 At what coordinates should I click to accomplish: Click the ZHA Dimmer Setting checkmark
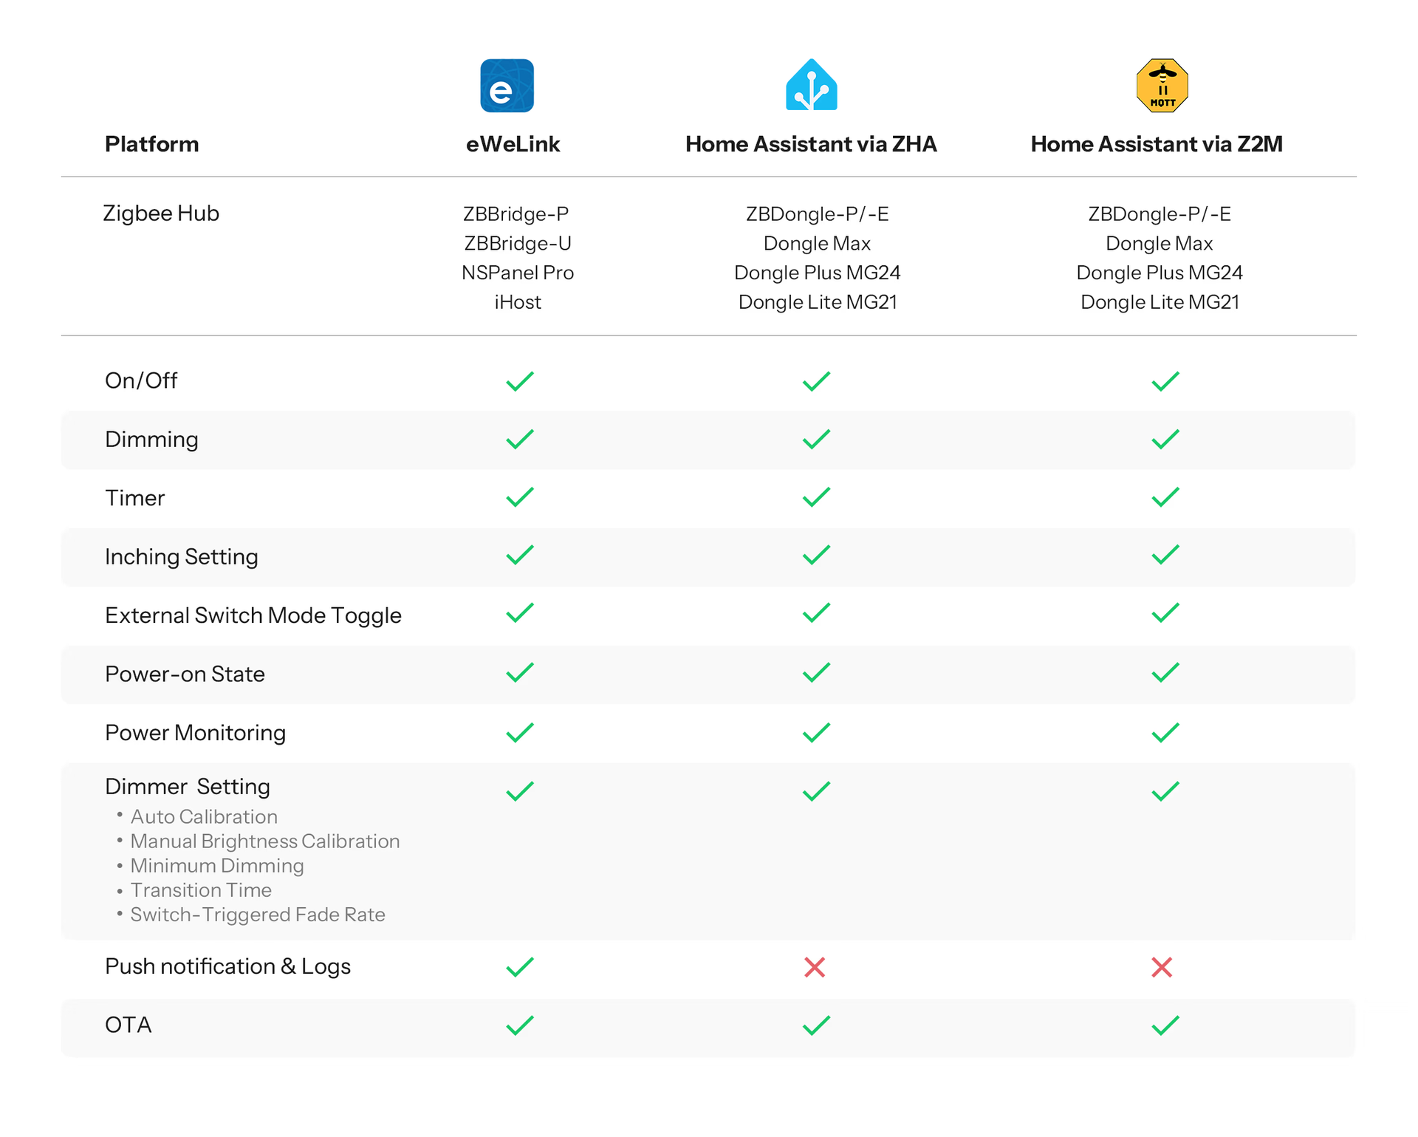(x=816, y=791)
